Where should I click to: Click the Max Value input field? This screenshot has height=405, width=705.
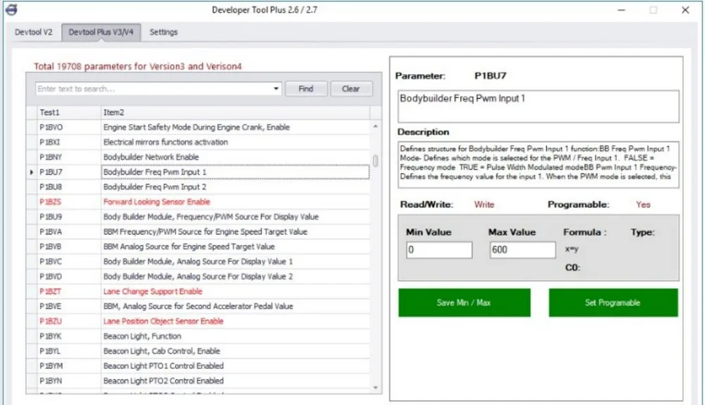point(522,250)
